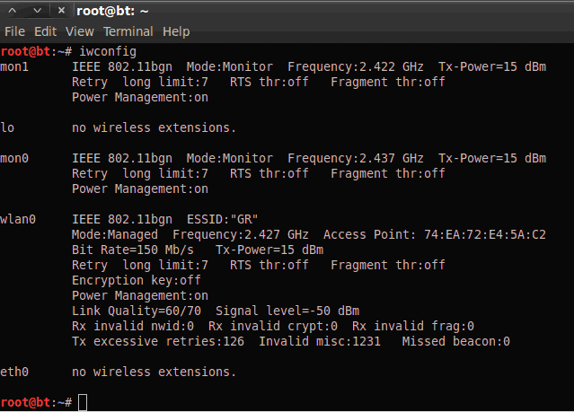This screenshot has width=574, height=412.
Task: Click the mon1 interface name
Action: click(x=14, y=67)
